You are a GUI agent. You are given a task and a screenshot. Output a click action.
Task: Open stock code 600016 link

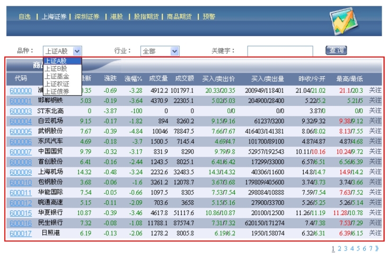point(21,223)
